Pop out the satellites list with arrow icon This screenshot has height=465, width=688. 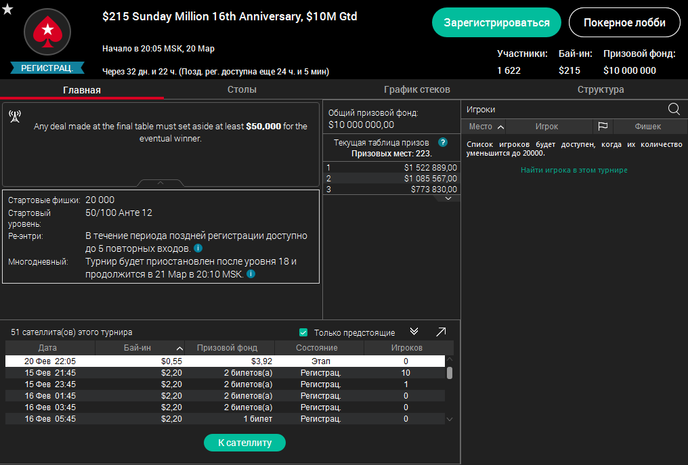click(441, 332)
